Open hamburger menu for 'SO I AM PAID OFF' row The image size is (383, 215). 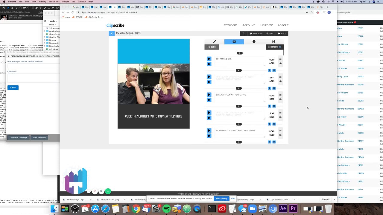tap(280, 59)
